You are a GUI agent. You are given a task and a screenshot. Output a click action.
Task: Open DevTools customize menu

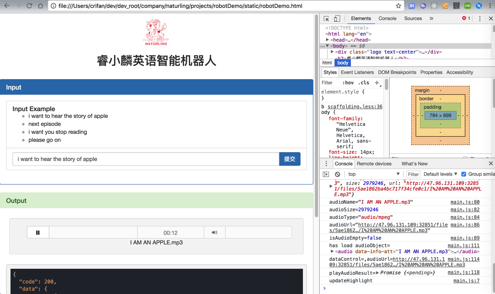[x=480, y=19]
